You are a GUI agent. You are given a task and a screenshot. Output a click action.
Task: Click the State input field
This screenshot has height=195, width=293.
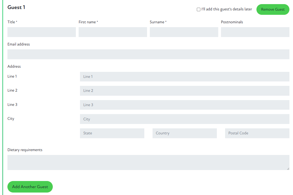(112, 133)
